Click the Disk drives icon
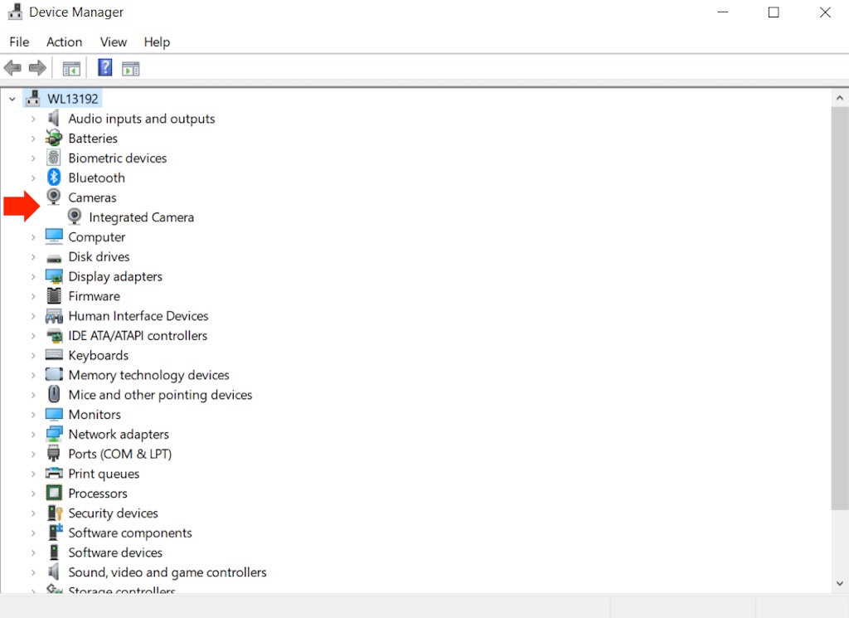Screen dimensions: 849x618 pos(54,257)
